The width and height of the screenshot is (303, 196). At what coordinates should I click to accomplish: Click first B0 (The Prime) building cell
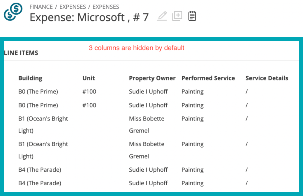(38, 92)
